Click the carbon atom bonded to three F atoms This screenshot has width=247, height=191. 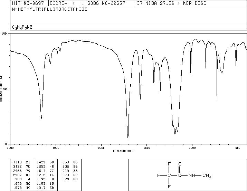[169, 175]
